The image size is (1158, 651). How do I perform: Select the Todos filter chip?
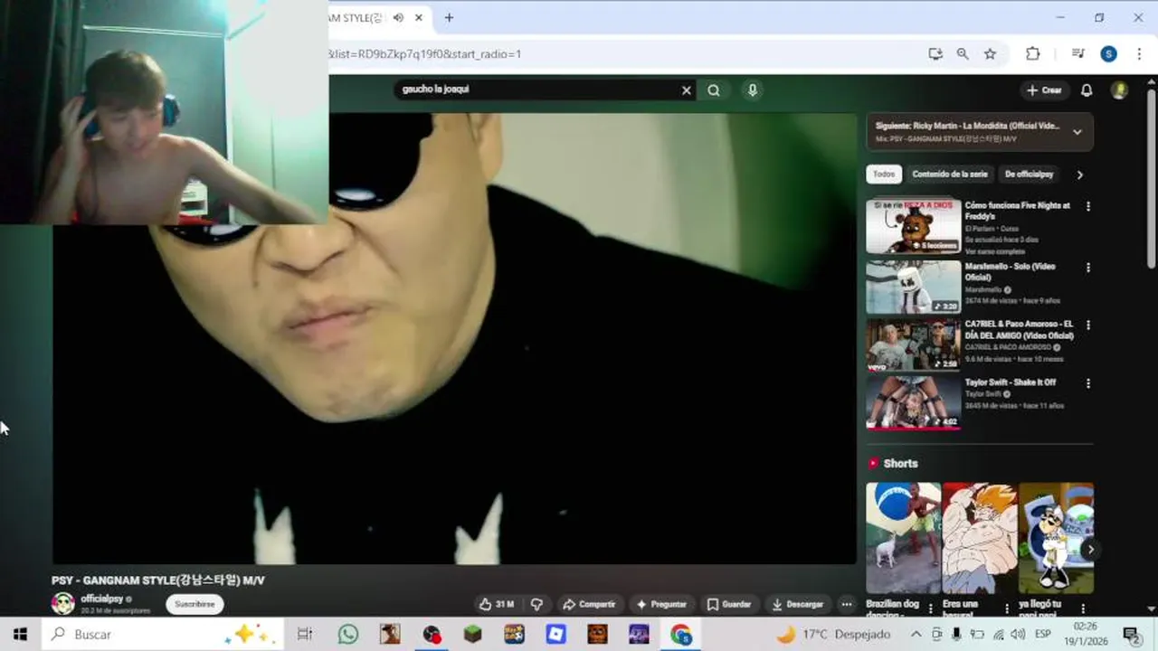pos(884,175)
